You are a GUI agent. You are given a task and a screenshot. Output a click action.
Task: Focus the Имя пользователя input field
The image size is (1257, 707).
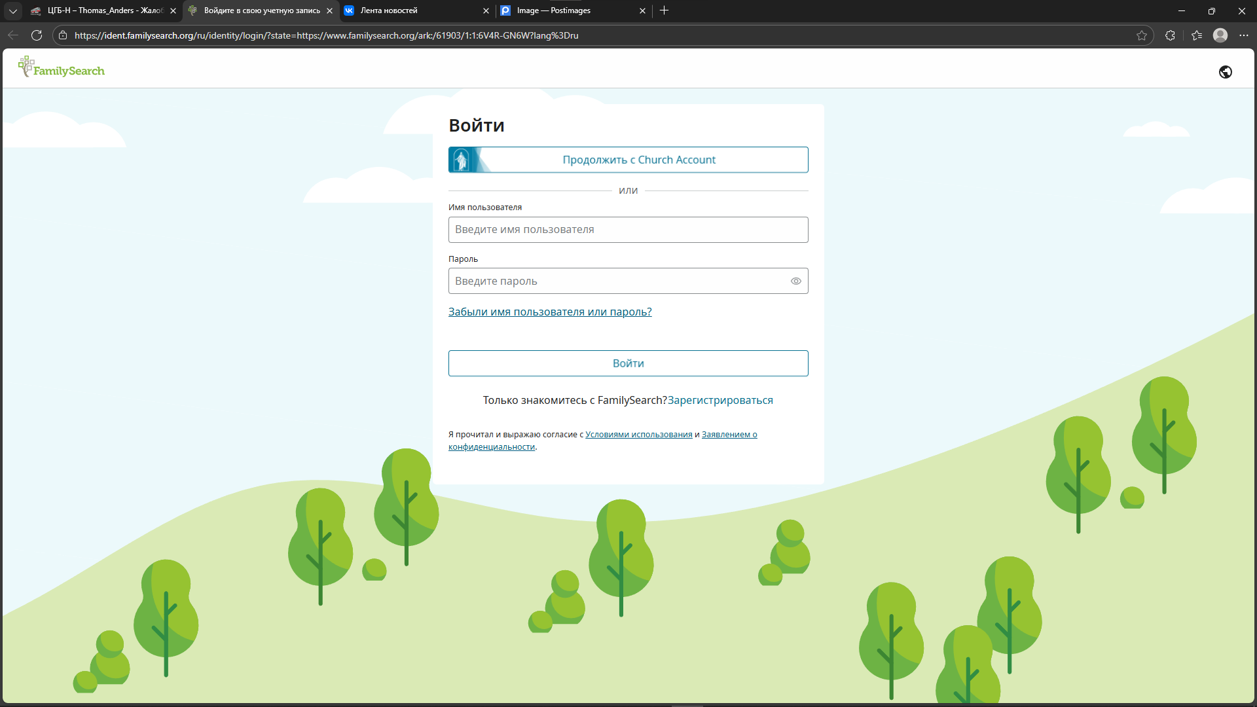click(x=628, y=230)
